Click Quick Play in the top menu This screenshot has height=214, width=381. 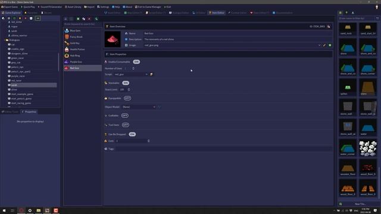tap(28, 7)
